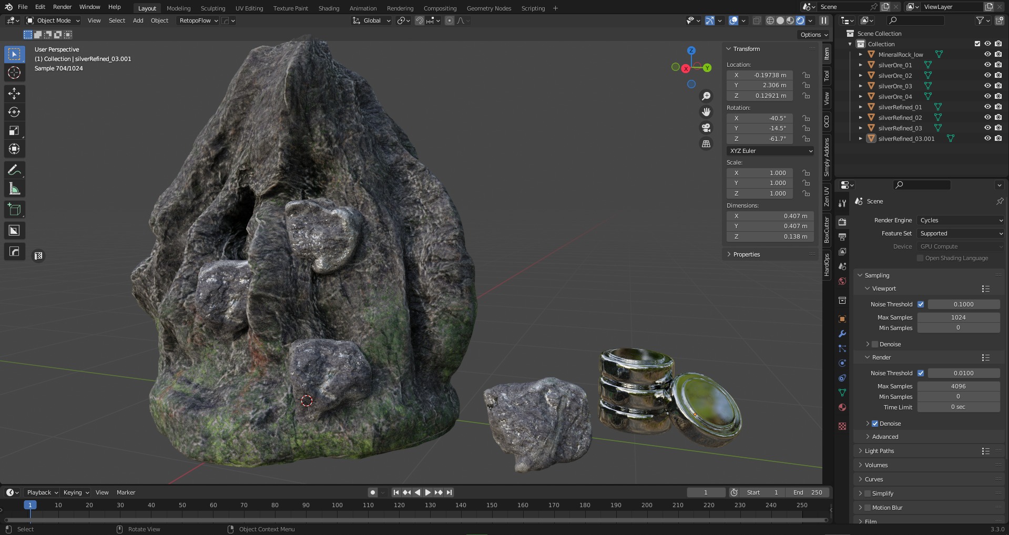Hide silverOre_02 in viewport via eye icon
The height and width of the screenshot is (535, 1009).
(x=987, y=75)
